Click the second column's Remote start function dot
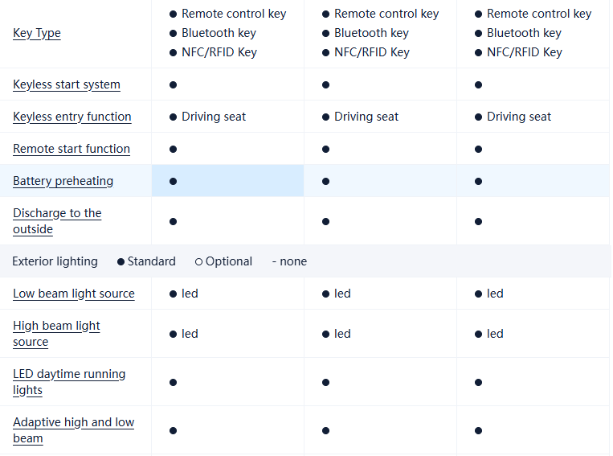Viewport: 613px width, 456px height. (325, 149)
